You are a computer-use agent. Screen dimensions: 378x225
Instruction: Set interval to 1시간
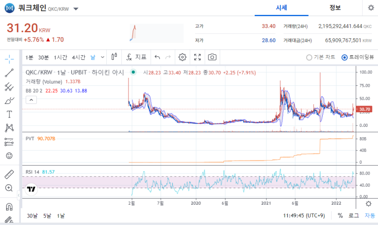(60, 57)
